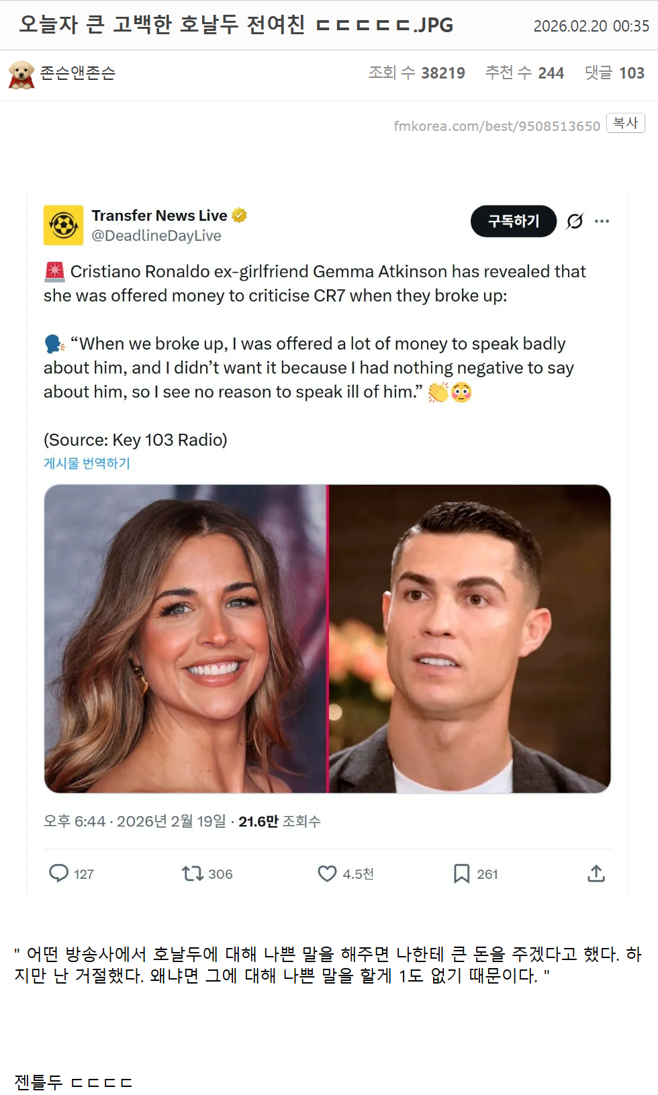Image resolution: width=658 pixels, height=1095 pixels.
Task: Click the 구독하기 subscribe button
Action: pyautogui.click(x=514, y=221)
